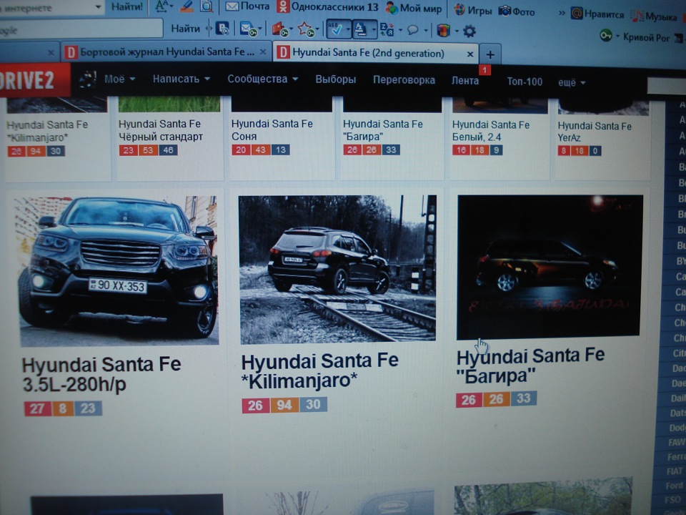The width and height of the screenshot is (686, 515).
Task: Open the Переговорка menu item
Action: [404, 79]
